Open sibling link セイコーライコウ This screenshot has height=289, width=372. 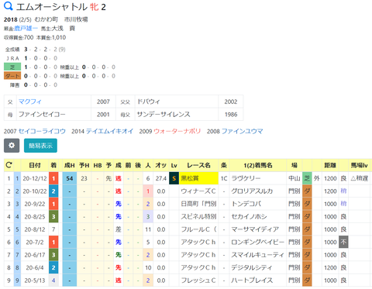(x=42, y=131)
